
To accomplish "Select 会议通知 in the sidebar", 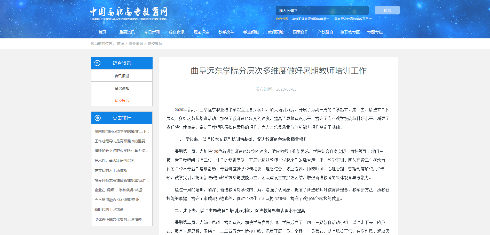I will pos(122,88).
